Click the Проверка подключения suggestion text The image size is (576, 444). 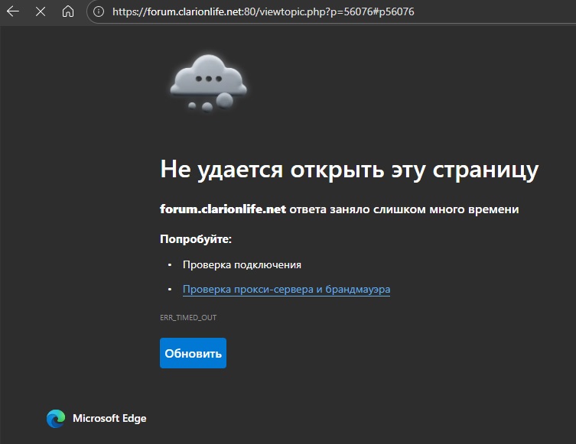[242, 265]
